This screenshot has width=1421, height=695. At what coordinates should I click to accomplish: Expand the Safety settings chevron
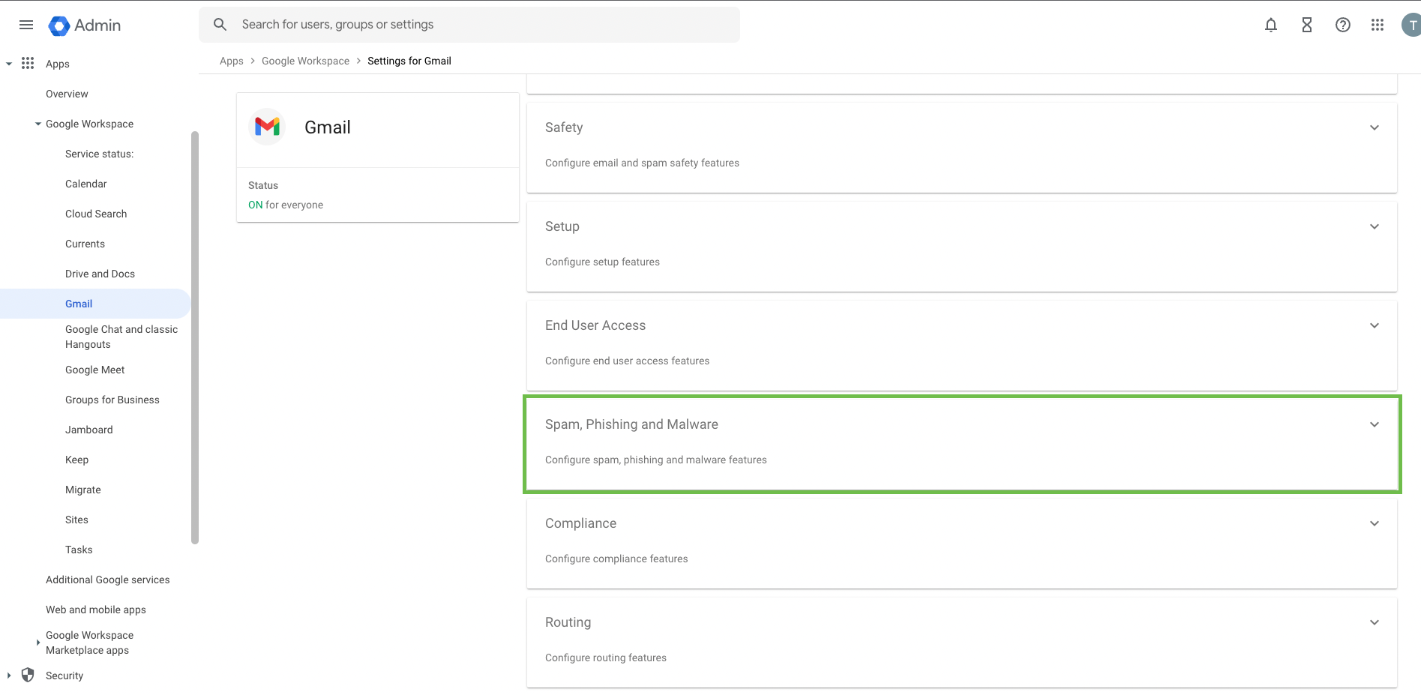point(1375,127)
